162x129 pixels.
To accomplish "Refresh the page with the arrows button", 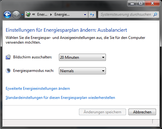I will coord(92,14).
